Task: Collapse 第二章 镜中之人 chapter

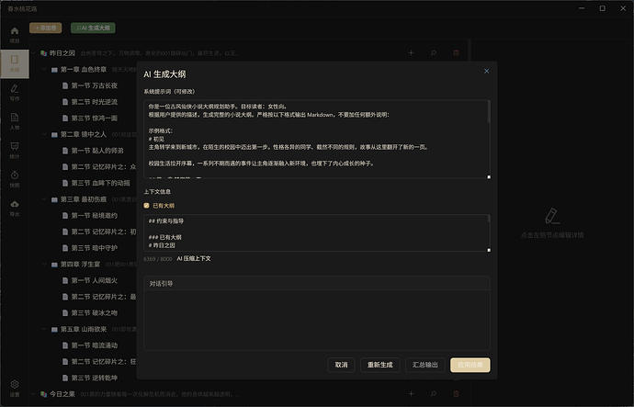Action: pyautogui.click(x=44, y=134)
